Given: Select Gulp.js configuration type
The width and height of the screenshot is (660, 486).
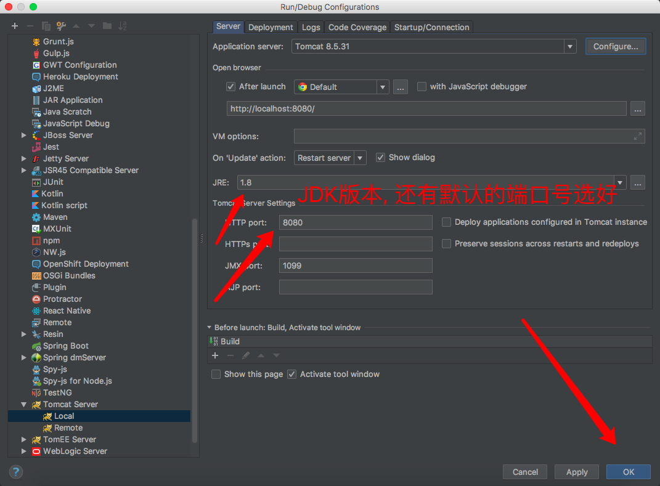Looking at the screenshot, I should [x=57, y=53].
